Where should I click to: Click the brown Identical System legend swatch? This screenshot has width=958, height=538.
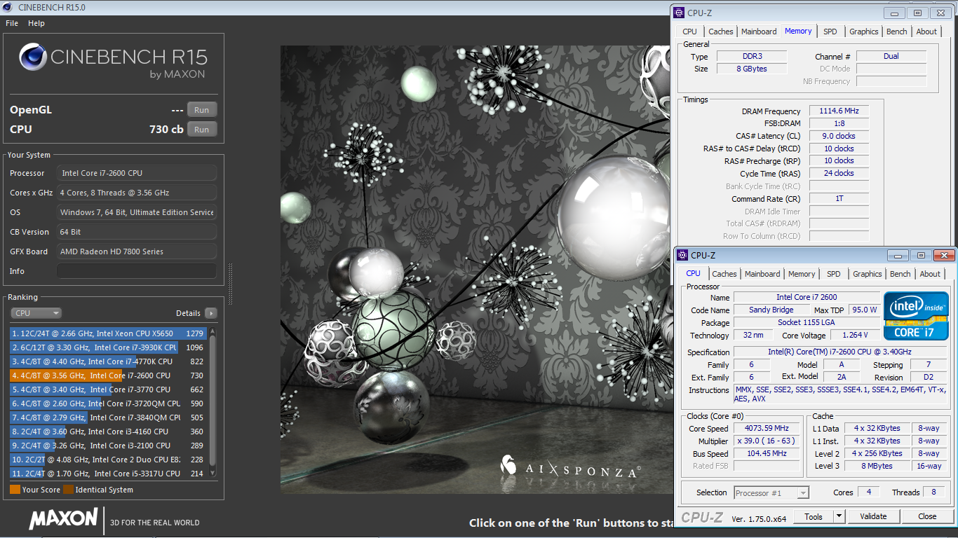tap(68, 490)
